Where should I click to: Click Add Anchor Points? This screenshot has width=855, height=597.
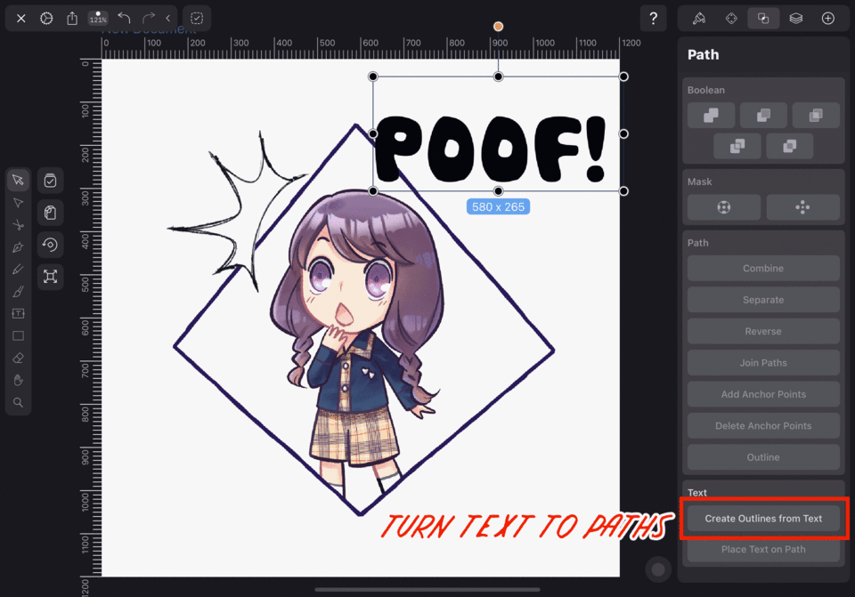point(763,394)
